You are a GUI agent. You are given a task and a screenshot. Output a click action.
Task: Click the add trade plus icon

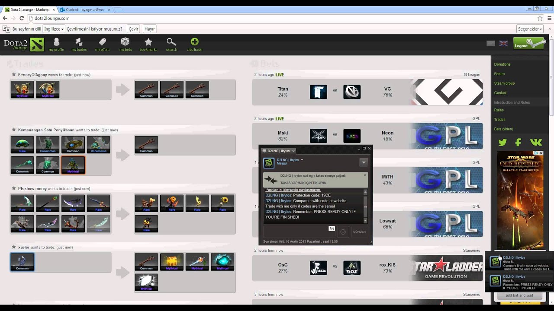point(195,42)
